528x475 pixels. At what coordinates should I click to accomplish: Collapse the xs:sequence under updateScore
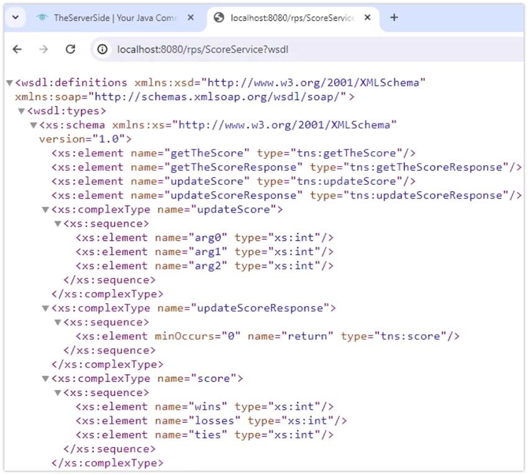tap(57, 223)
